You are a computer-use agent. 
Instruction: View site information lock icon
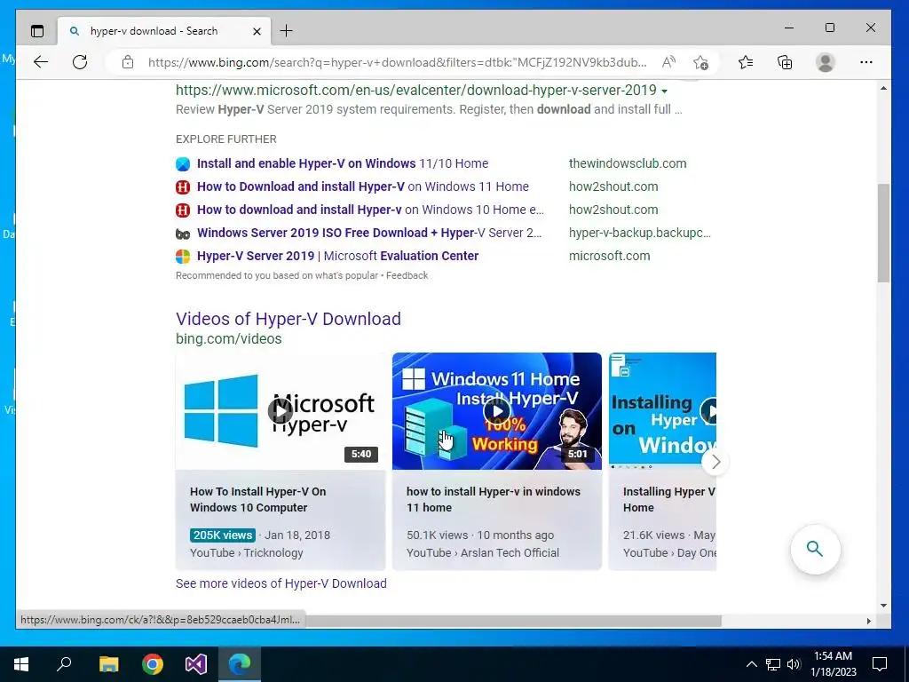[x=128, y=62]
